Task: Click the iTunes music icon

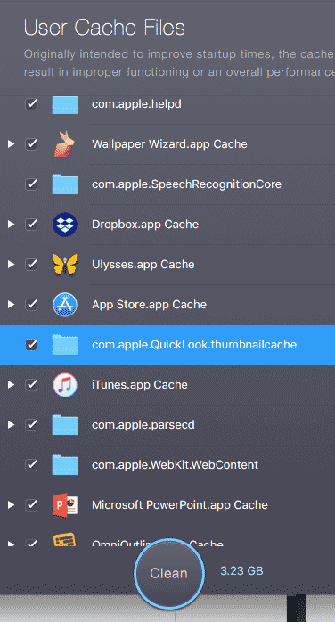Action: (65, 385)
